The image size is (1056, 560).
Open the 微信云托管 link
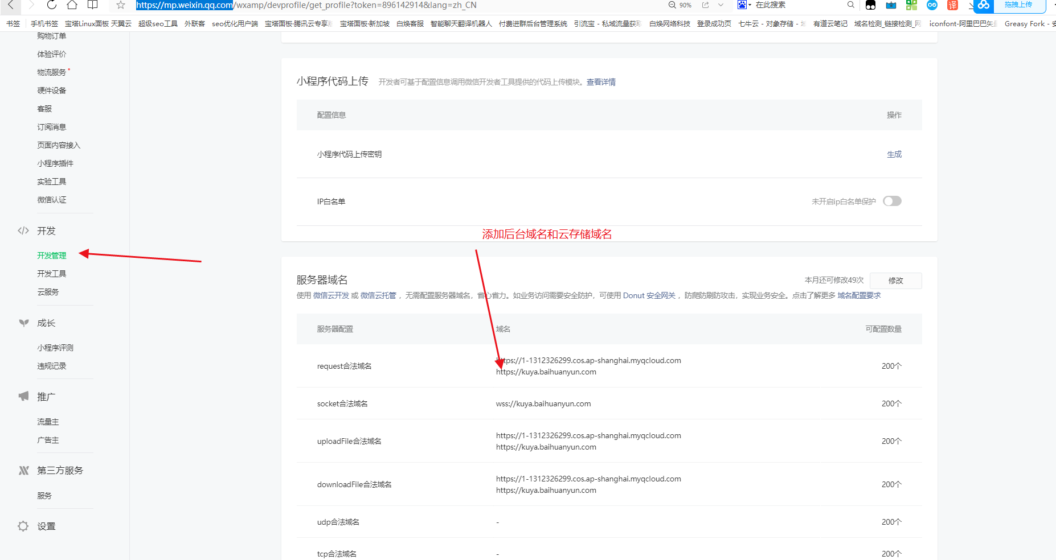pyautogui.click(x=378, y=295)
